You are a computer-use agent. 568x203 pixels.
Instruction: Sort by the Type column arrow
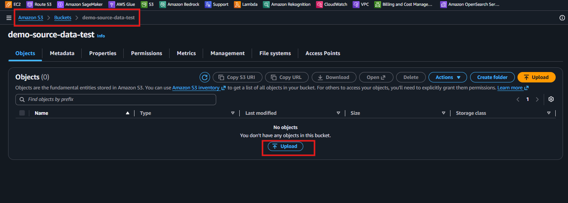(233, 113)
